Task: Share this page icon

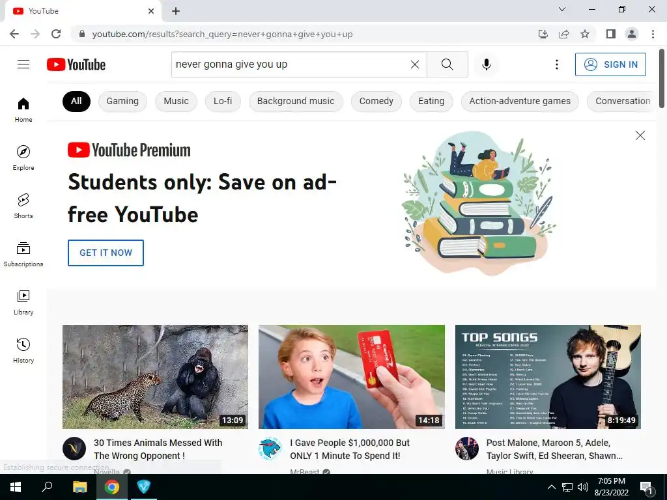Action: [564, 34]
